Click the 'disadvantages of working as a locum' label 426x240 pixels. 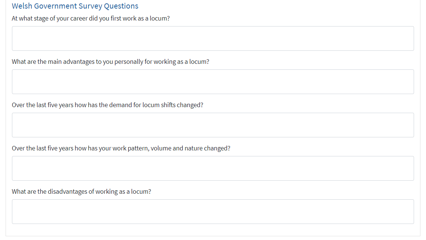coord(81,191)
